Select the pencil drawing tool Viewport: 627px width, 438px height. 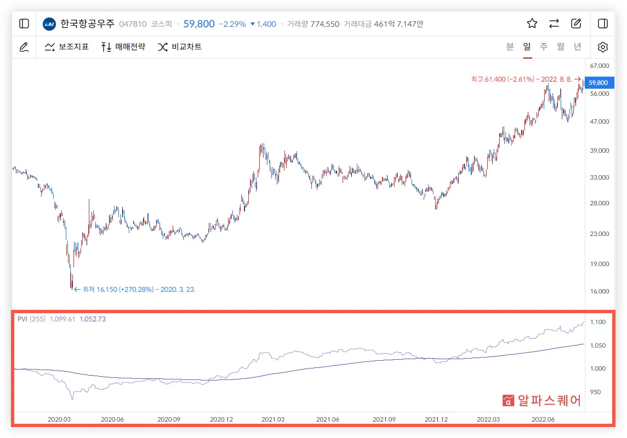pos(24,47)
